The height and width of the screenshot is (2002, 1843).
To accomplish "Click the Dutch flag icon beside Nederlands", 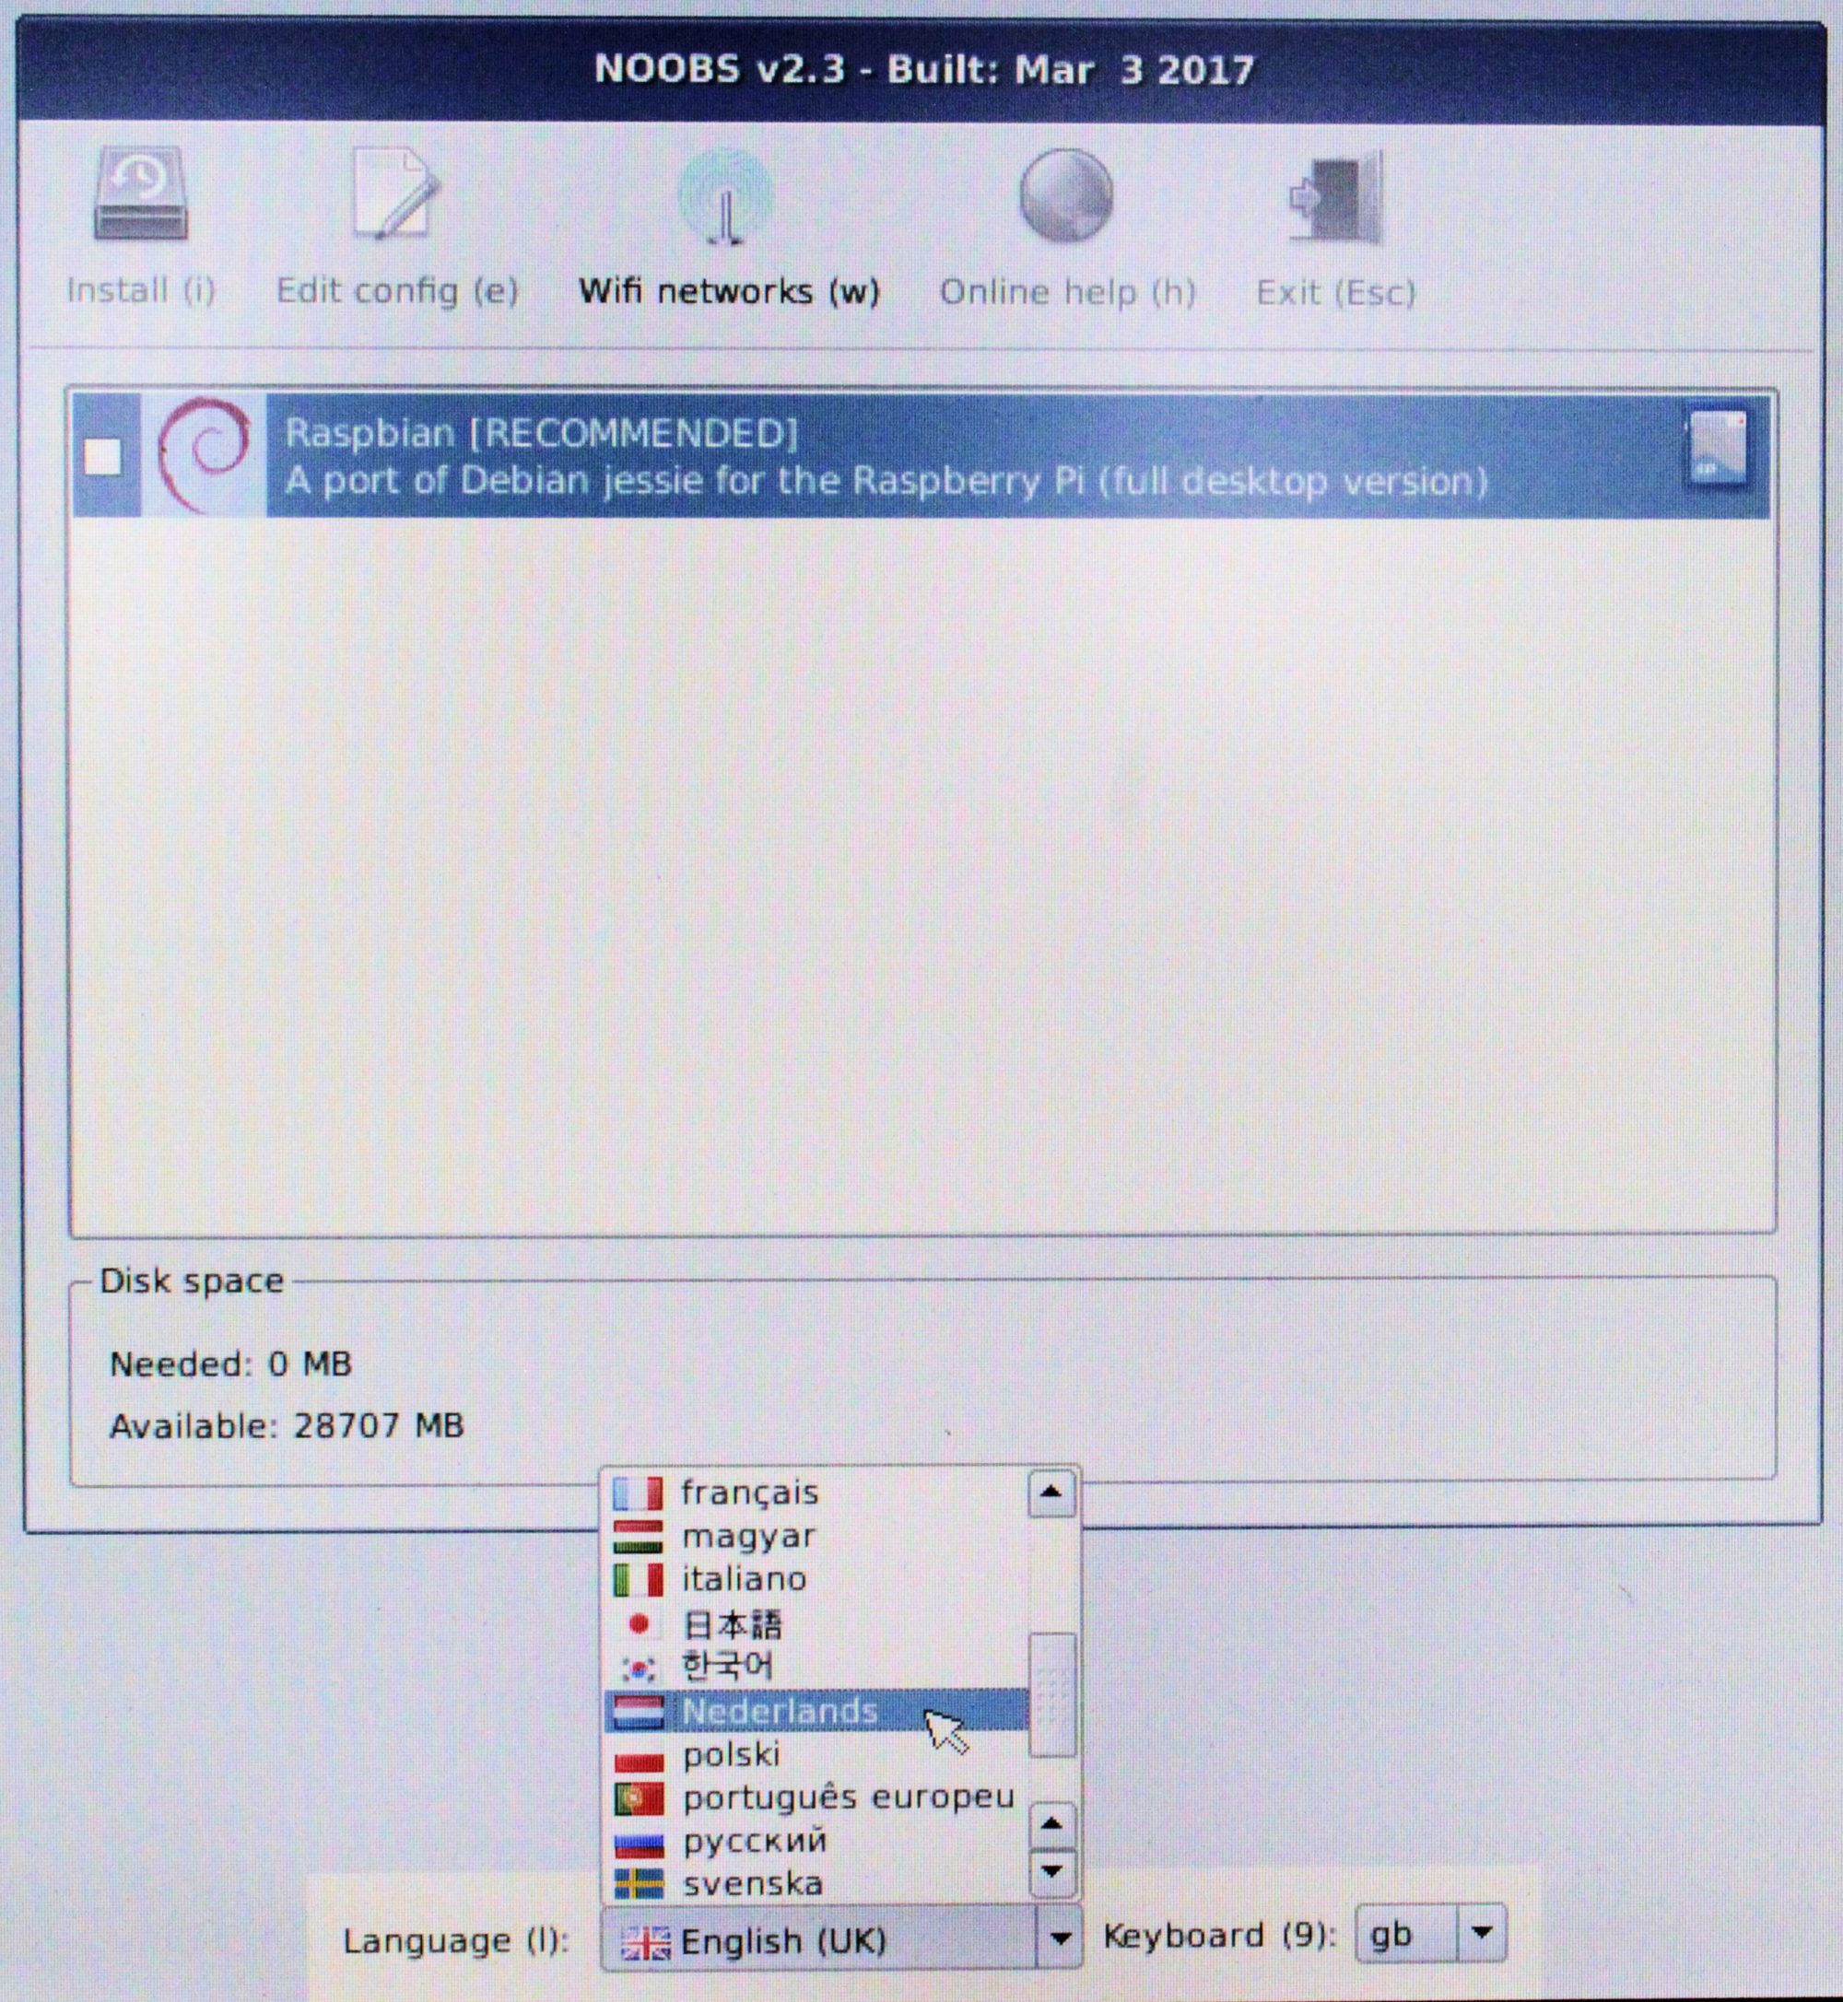I will coord(639,1712).
